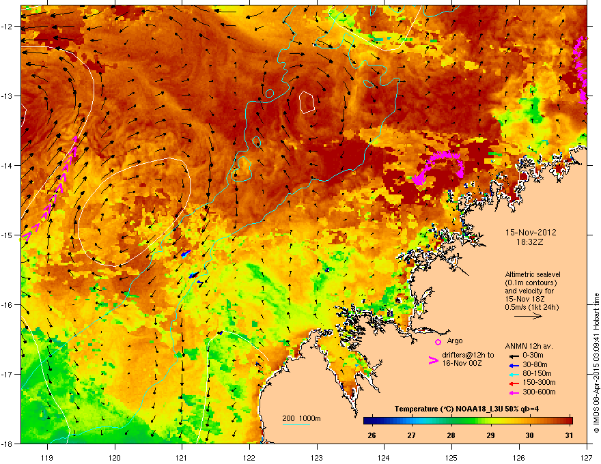Click the longitude axis label '125'

(x=451, y=457)
